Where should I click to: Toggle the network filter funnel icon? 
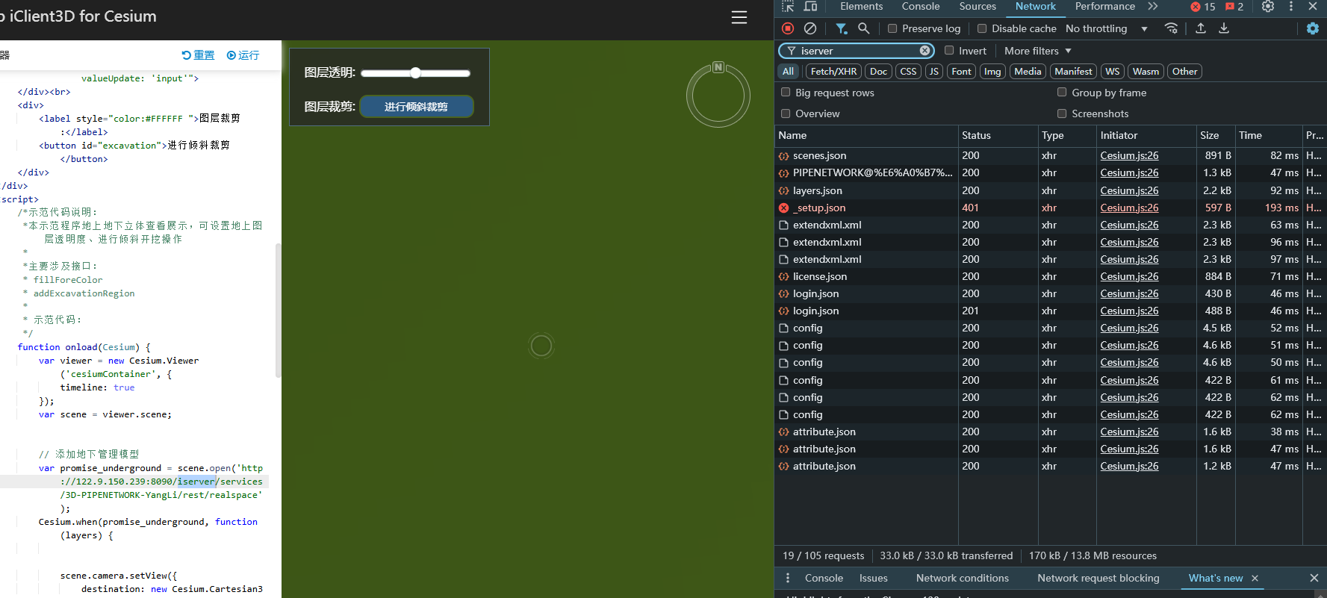pos(842,28)
